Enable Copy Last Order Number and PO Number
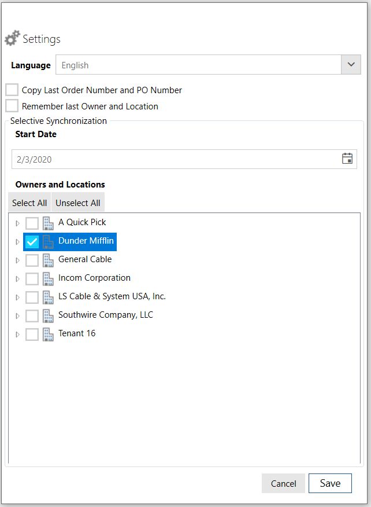 12,90
